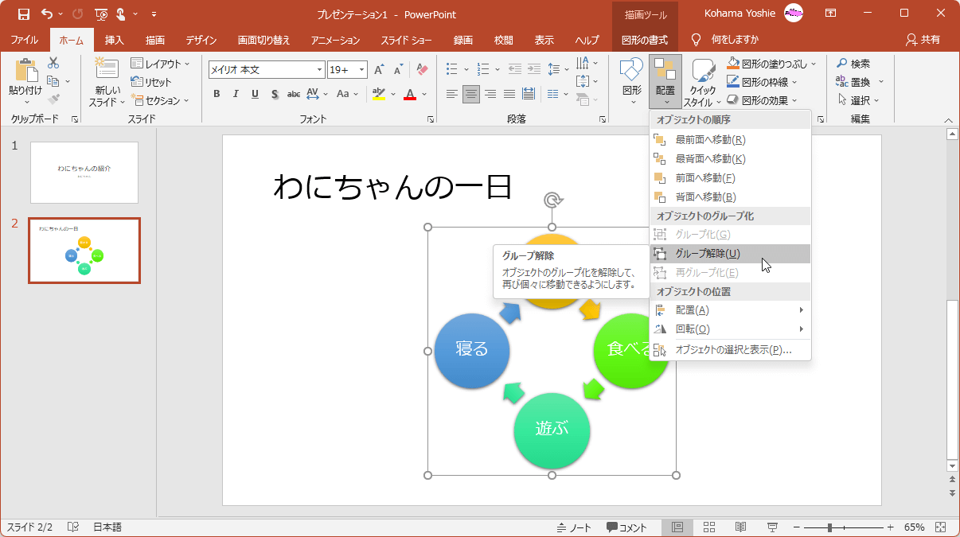The image size is (960, 537).
Task: Expand the font size dropdown
Action: (x=361, y=70)
